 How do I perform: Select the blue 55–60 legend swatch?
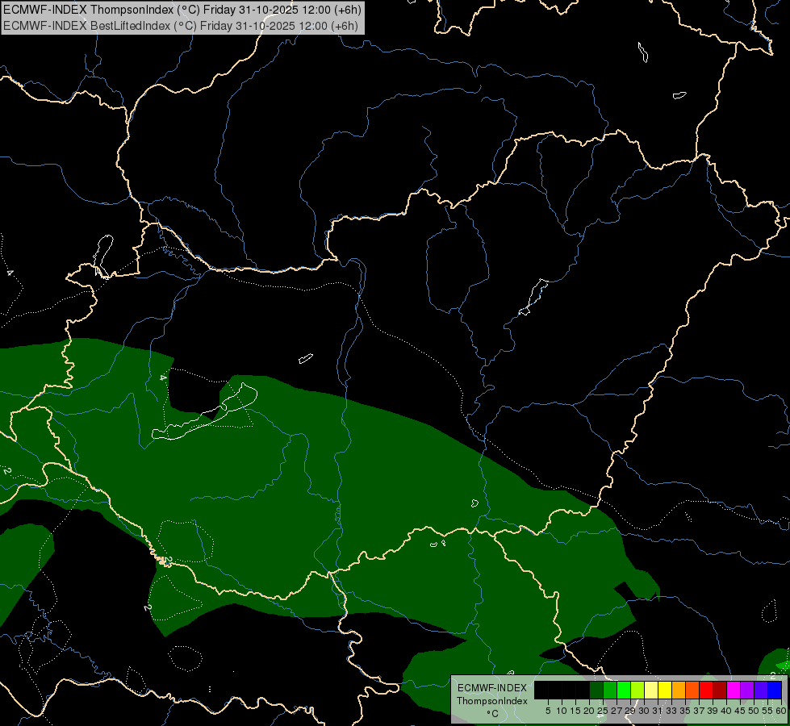tap(775, 690)
